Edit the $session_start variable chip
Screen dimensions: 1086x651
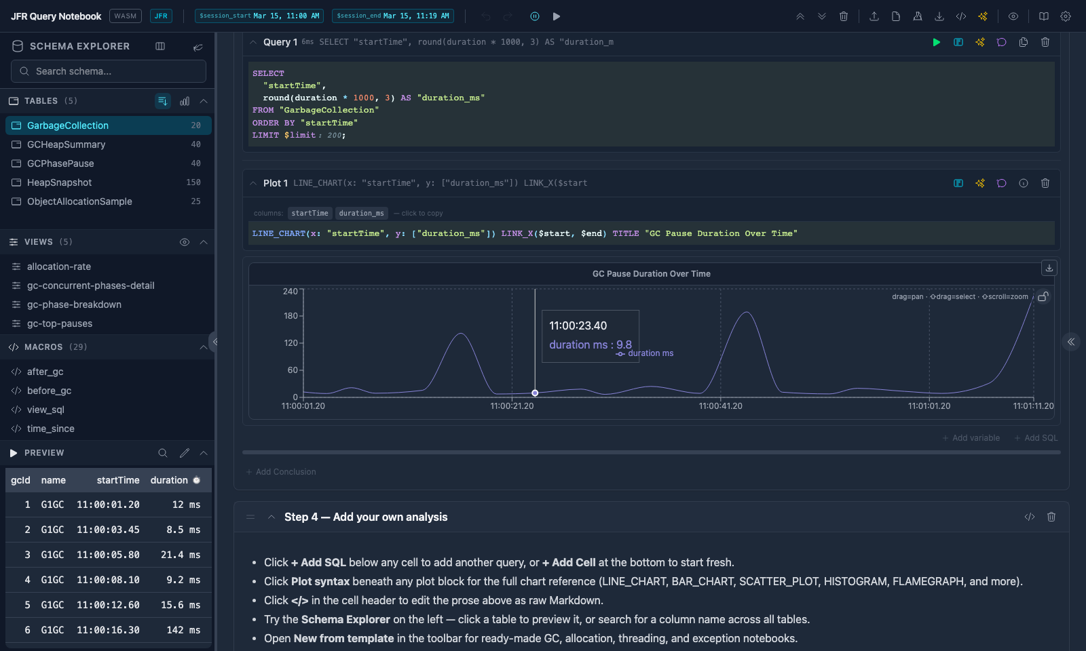pyautogui.click(x=259, y=16)
